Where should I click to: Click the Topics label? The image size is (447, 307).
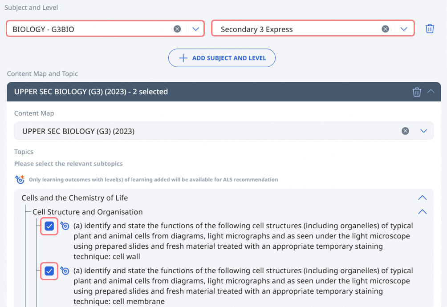[x=24, y=152]
